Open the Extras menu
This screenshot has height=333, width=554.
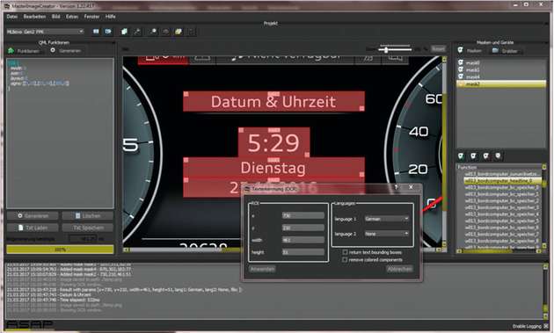(x=72, y=17)
